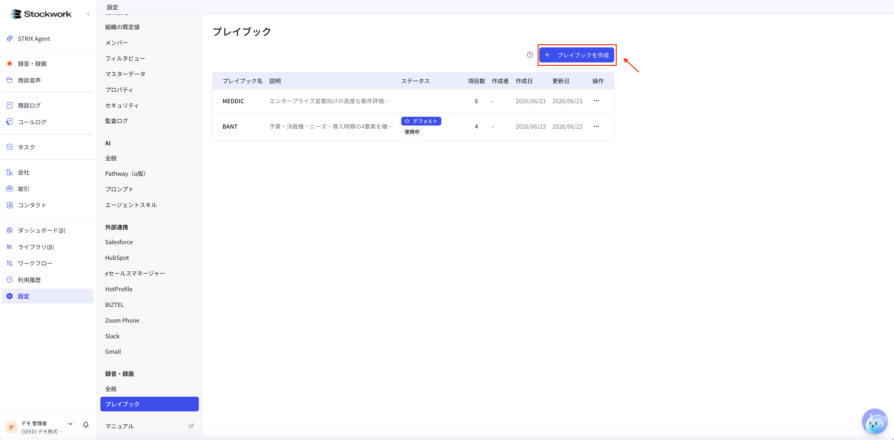The width and height of the screenshot is (894, 440).
Task: Click the STRIX Agent sparkle icon
Action: (x=10, y=39)
